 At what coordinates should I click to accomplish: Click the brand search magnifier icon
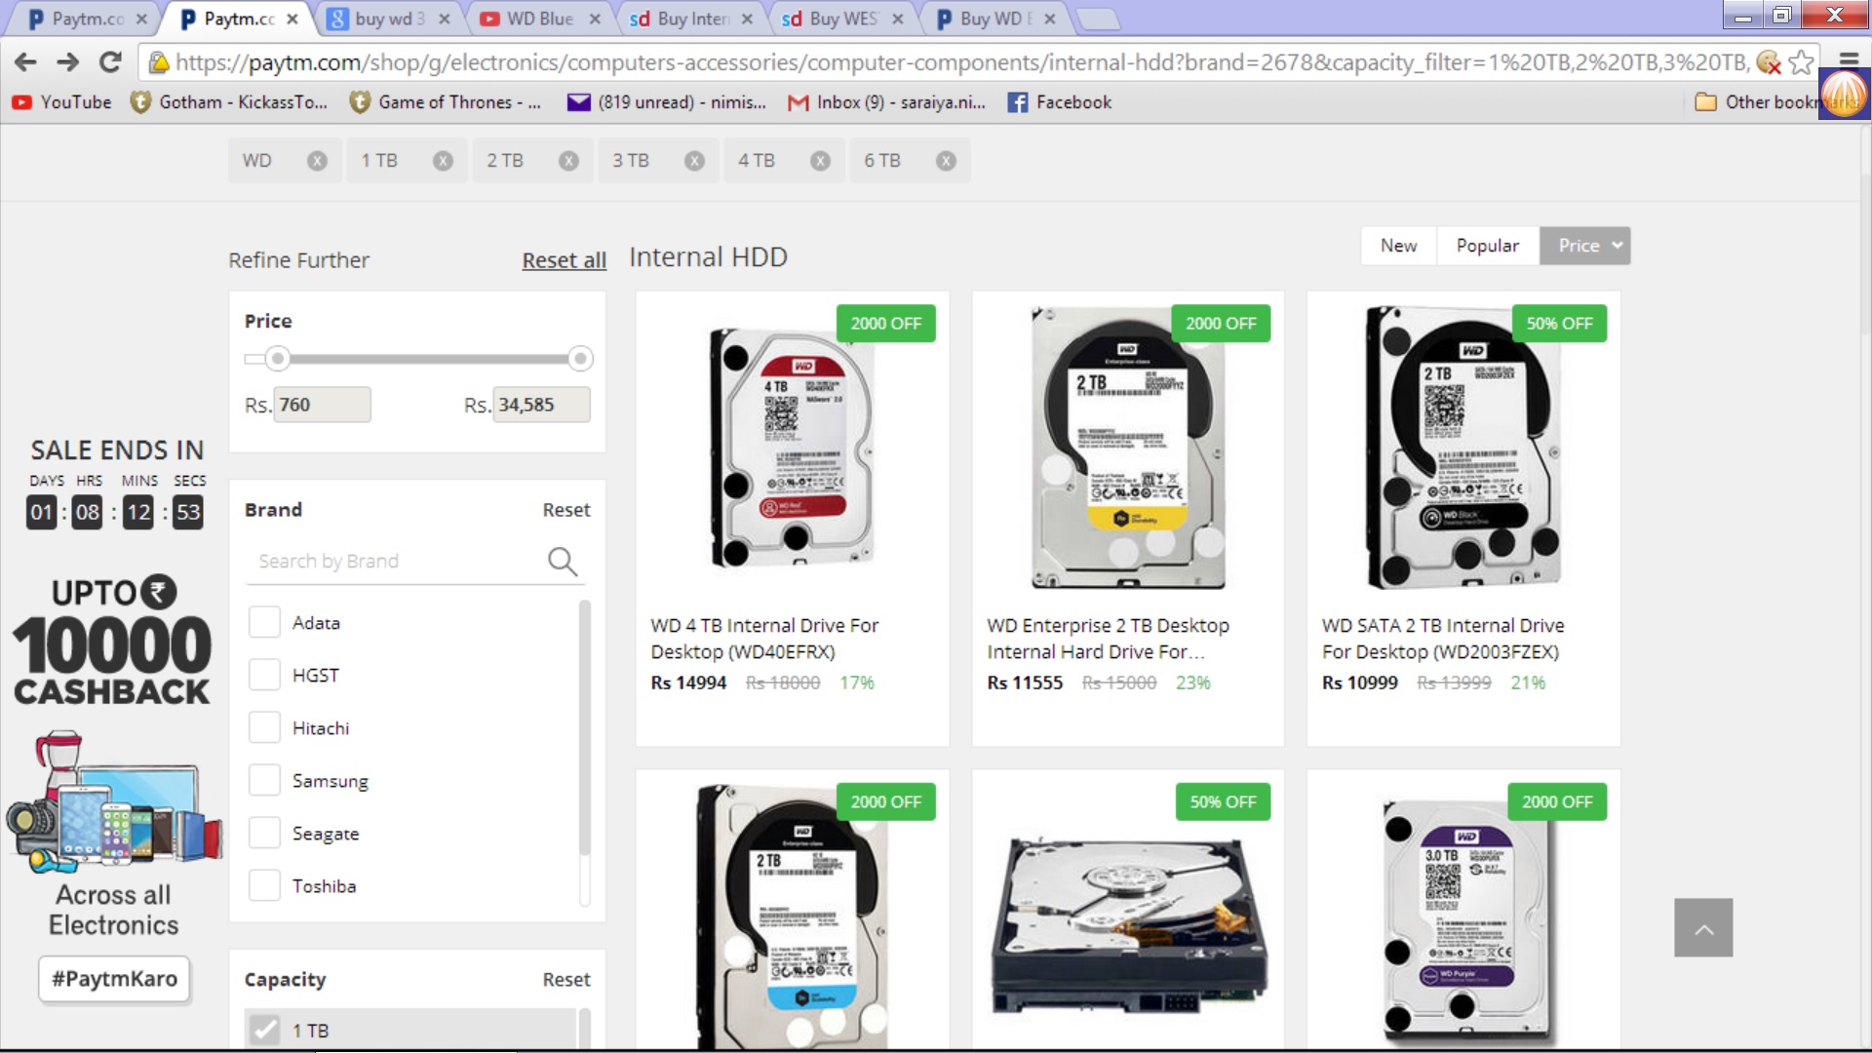tap(563, 562)
